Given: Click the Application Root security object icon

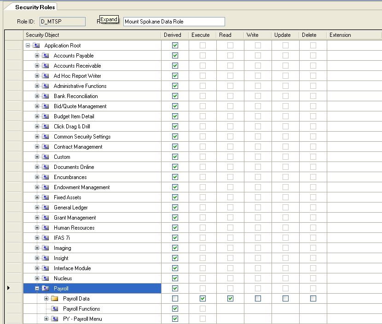Looking at the screenshot, I should click(35, 45).
